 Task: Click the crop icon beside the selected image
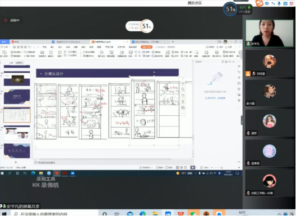[183, 95]
